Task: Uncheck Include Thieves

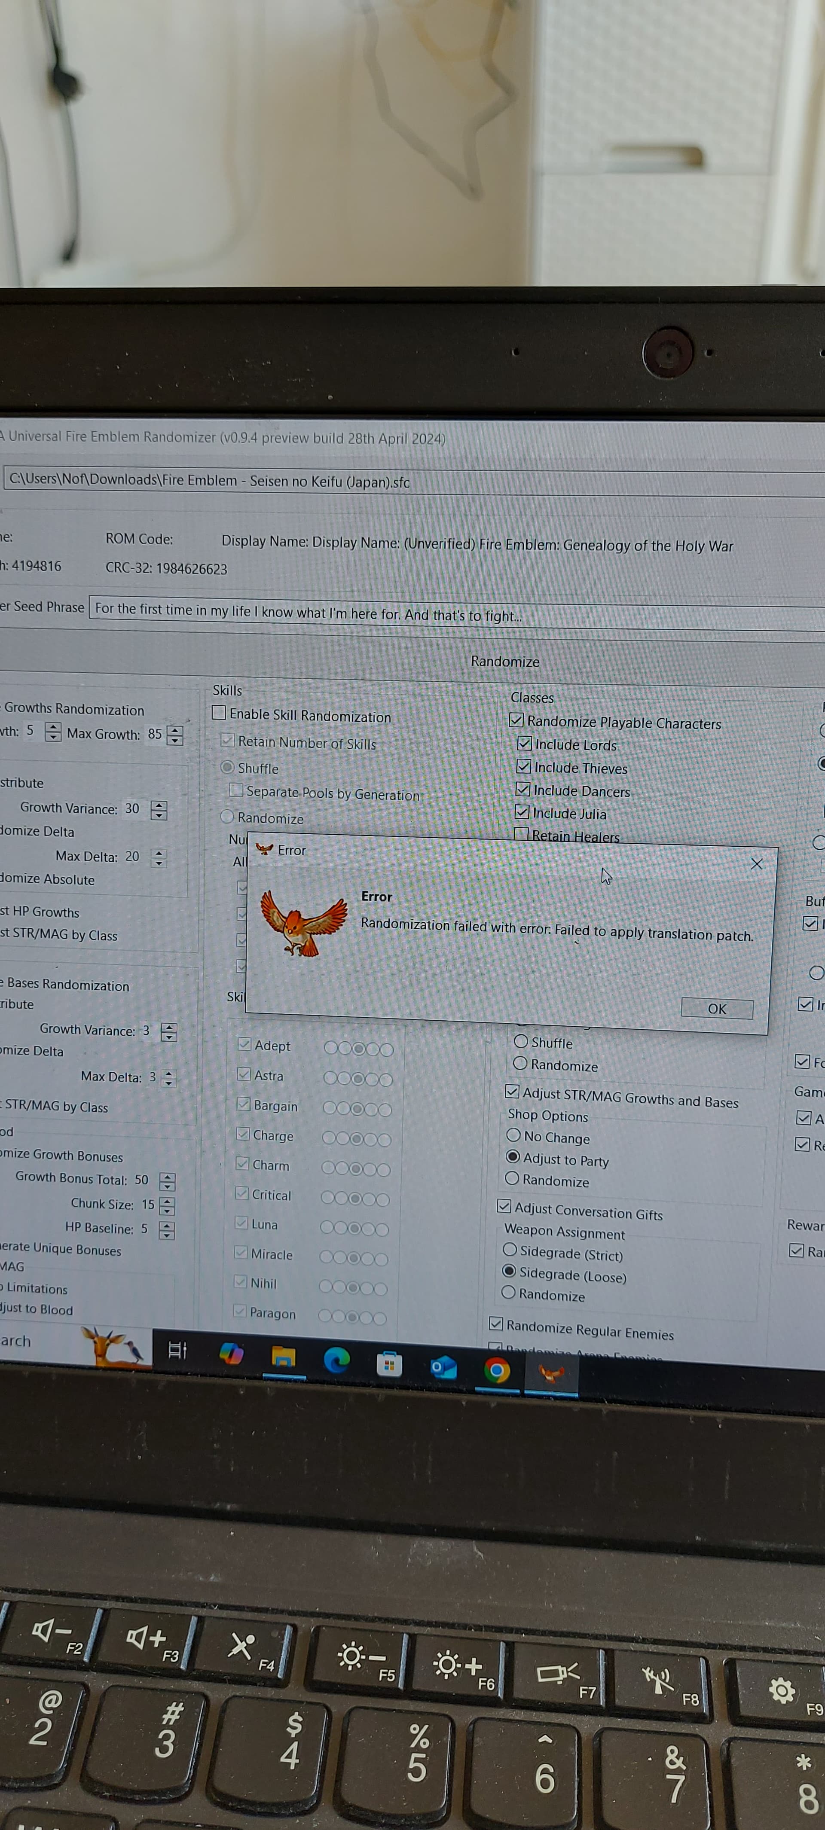Action: [524, 766]
